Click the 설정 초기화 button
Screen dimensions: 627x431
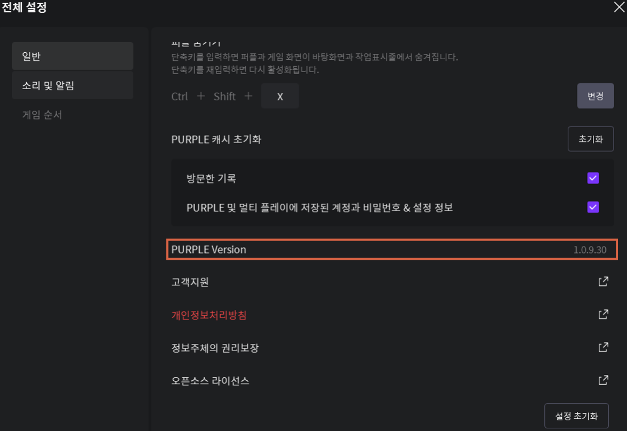point(576,416)
